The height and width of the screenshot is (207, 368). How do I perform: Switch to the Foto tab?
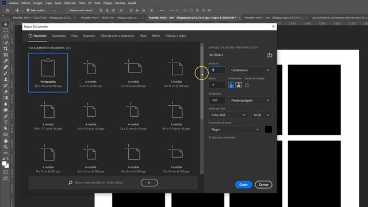[x=74, y=36]
